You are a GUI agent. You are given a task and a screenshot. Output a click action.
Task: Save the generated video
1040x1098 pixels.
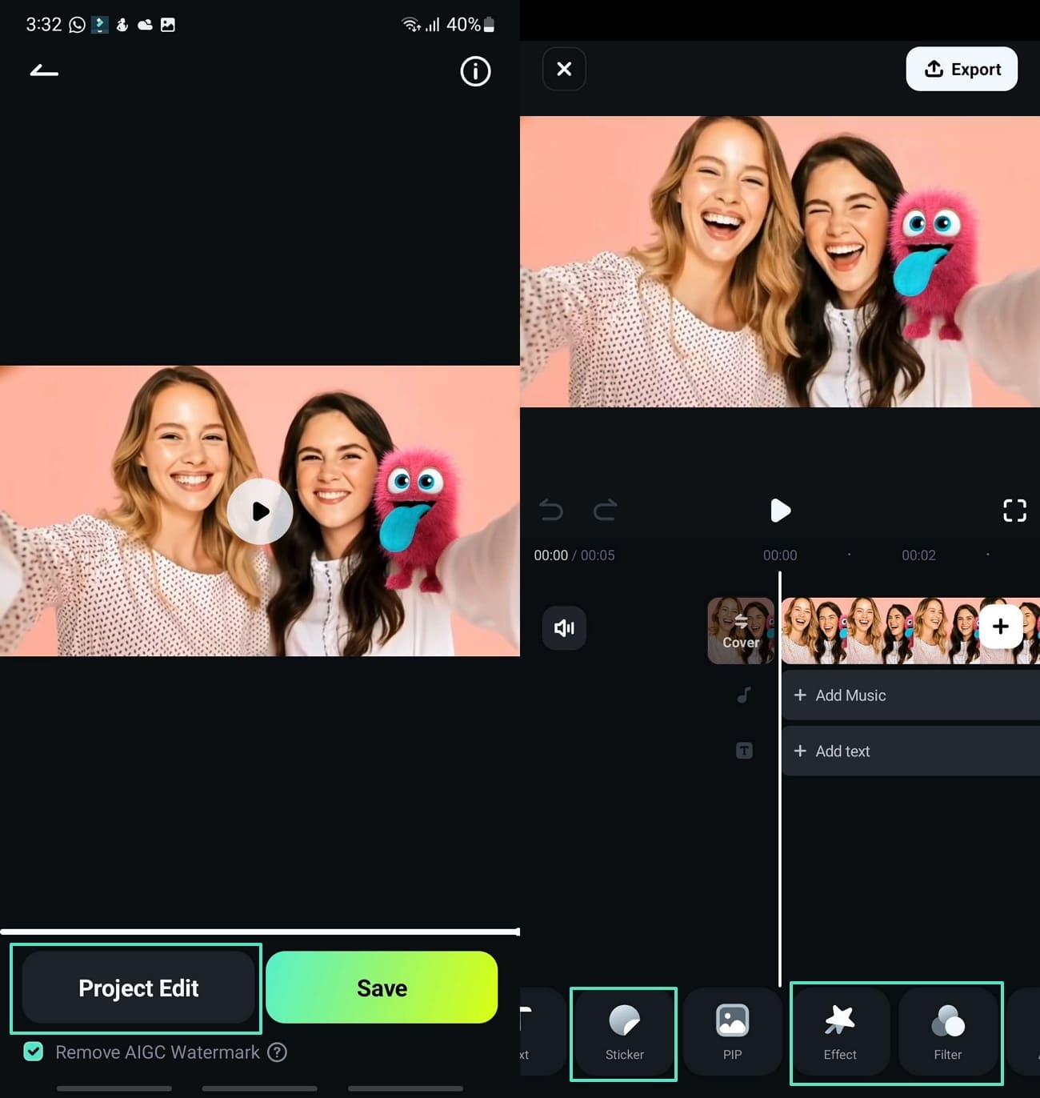tap(382, 988)
